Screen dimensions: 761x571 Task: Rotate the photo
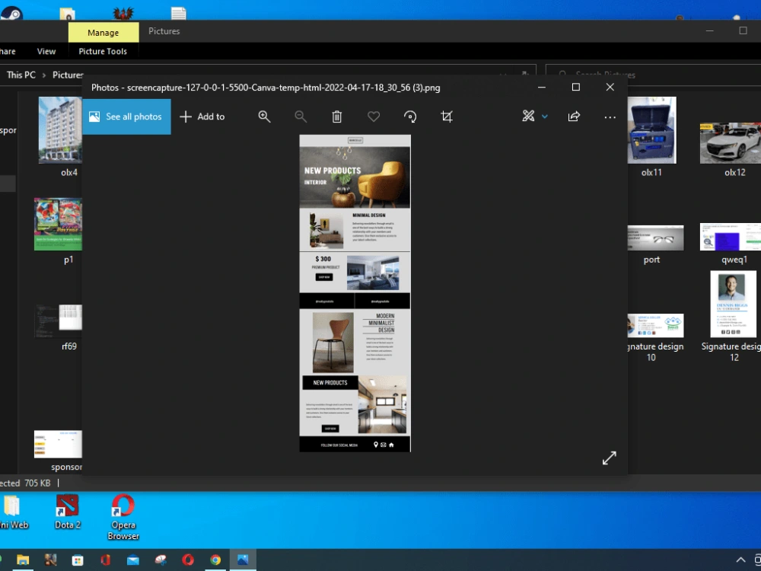410,116
